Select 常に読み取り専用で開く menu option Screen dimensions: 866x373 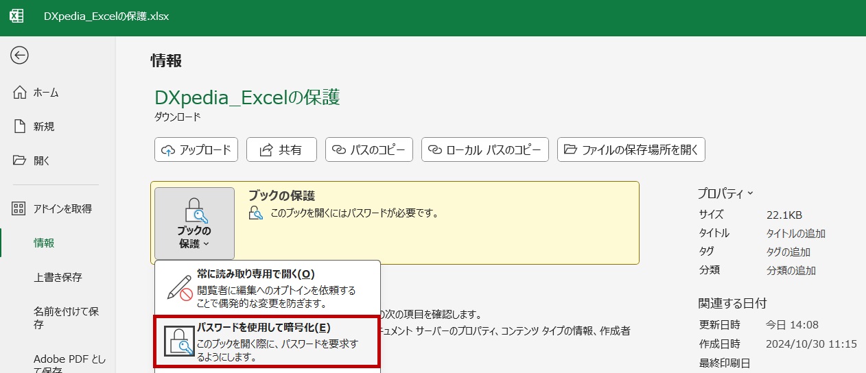click(274, 288)
